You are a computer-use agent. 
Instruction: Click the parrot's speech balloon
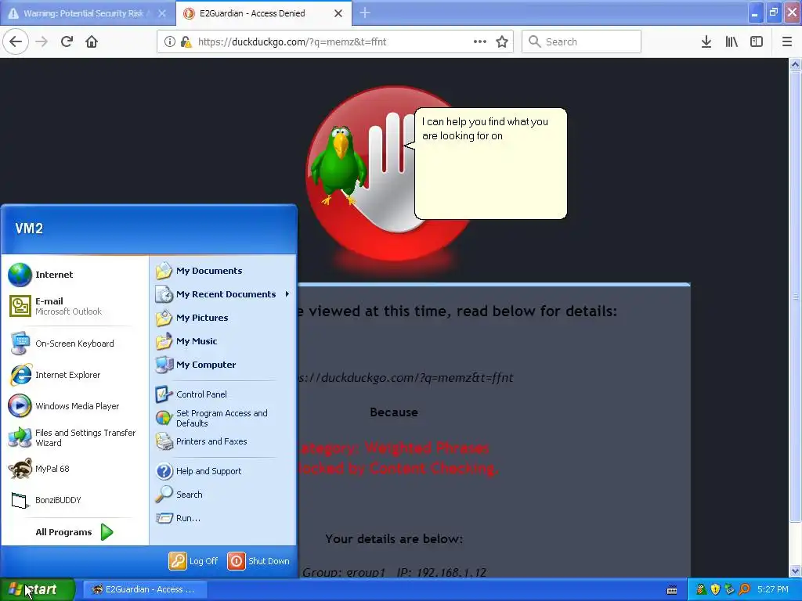pyautogui.click(x=490, y=164)
